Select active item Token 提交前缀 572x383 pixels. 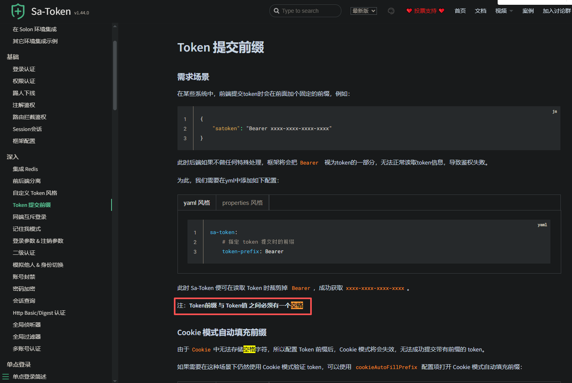pyautogui.click(x=32, y=205)
